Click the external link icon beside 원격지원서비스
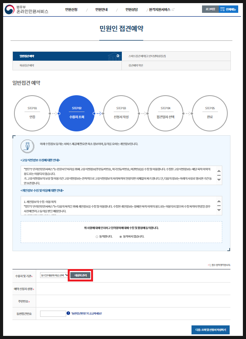 pos(173,9)
